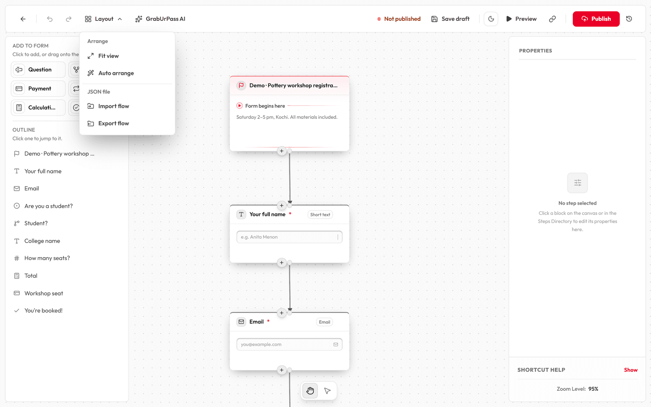
Task: Copy the share link icon
Action: tap(552, 19)
